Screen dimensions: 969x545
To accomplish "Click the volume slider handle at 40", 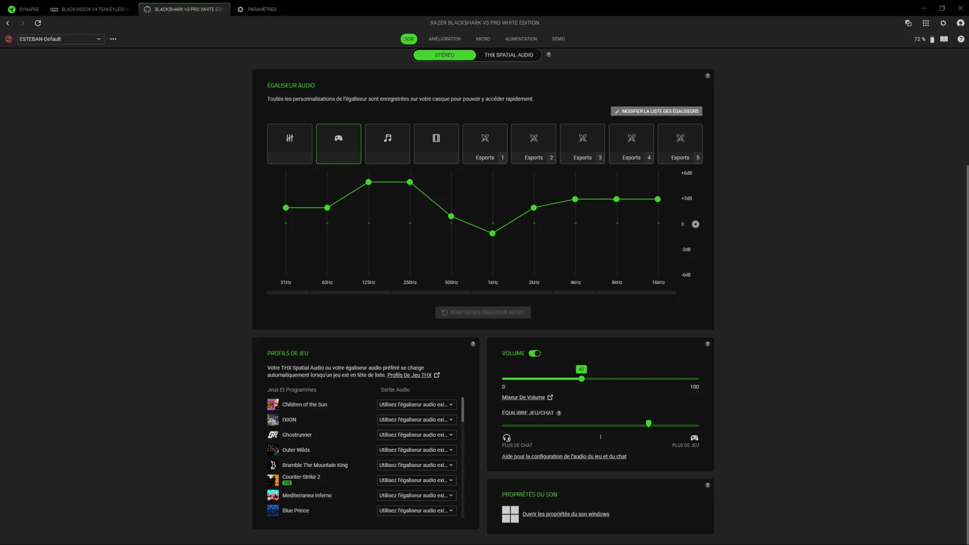I will click(581, 379).
